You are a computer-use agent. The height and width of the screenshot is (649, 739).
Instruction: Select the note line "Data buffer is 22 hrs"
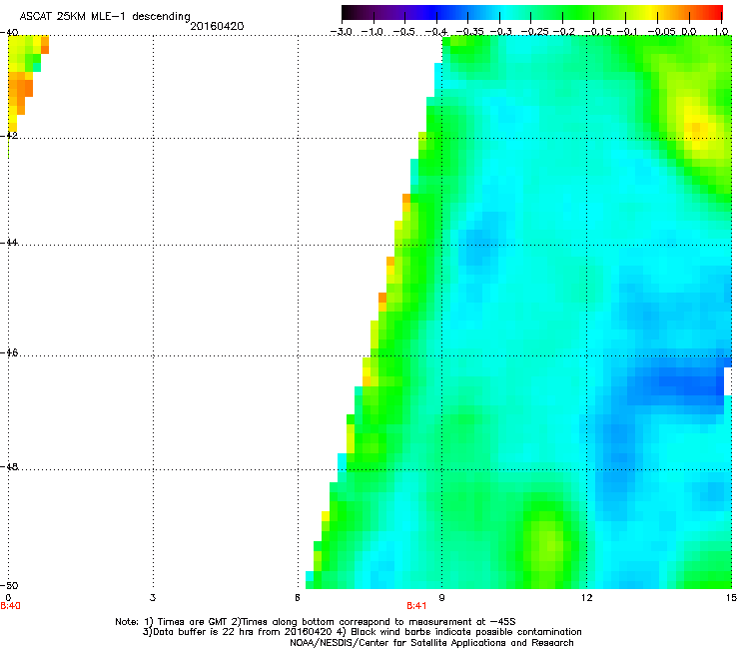(x=205, y=632)
